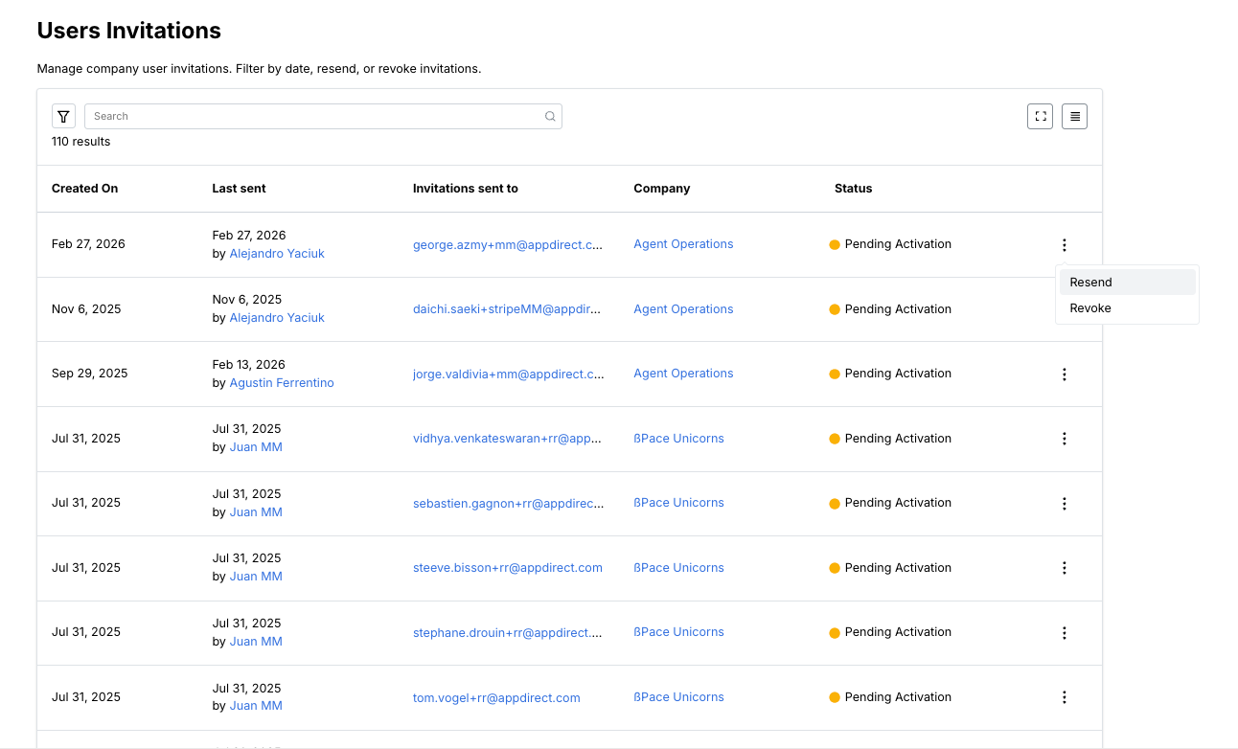Open ßPace Unicorns company for tom.vogel
1238x749 pixels.
coord(678,697)
